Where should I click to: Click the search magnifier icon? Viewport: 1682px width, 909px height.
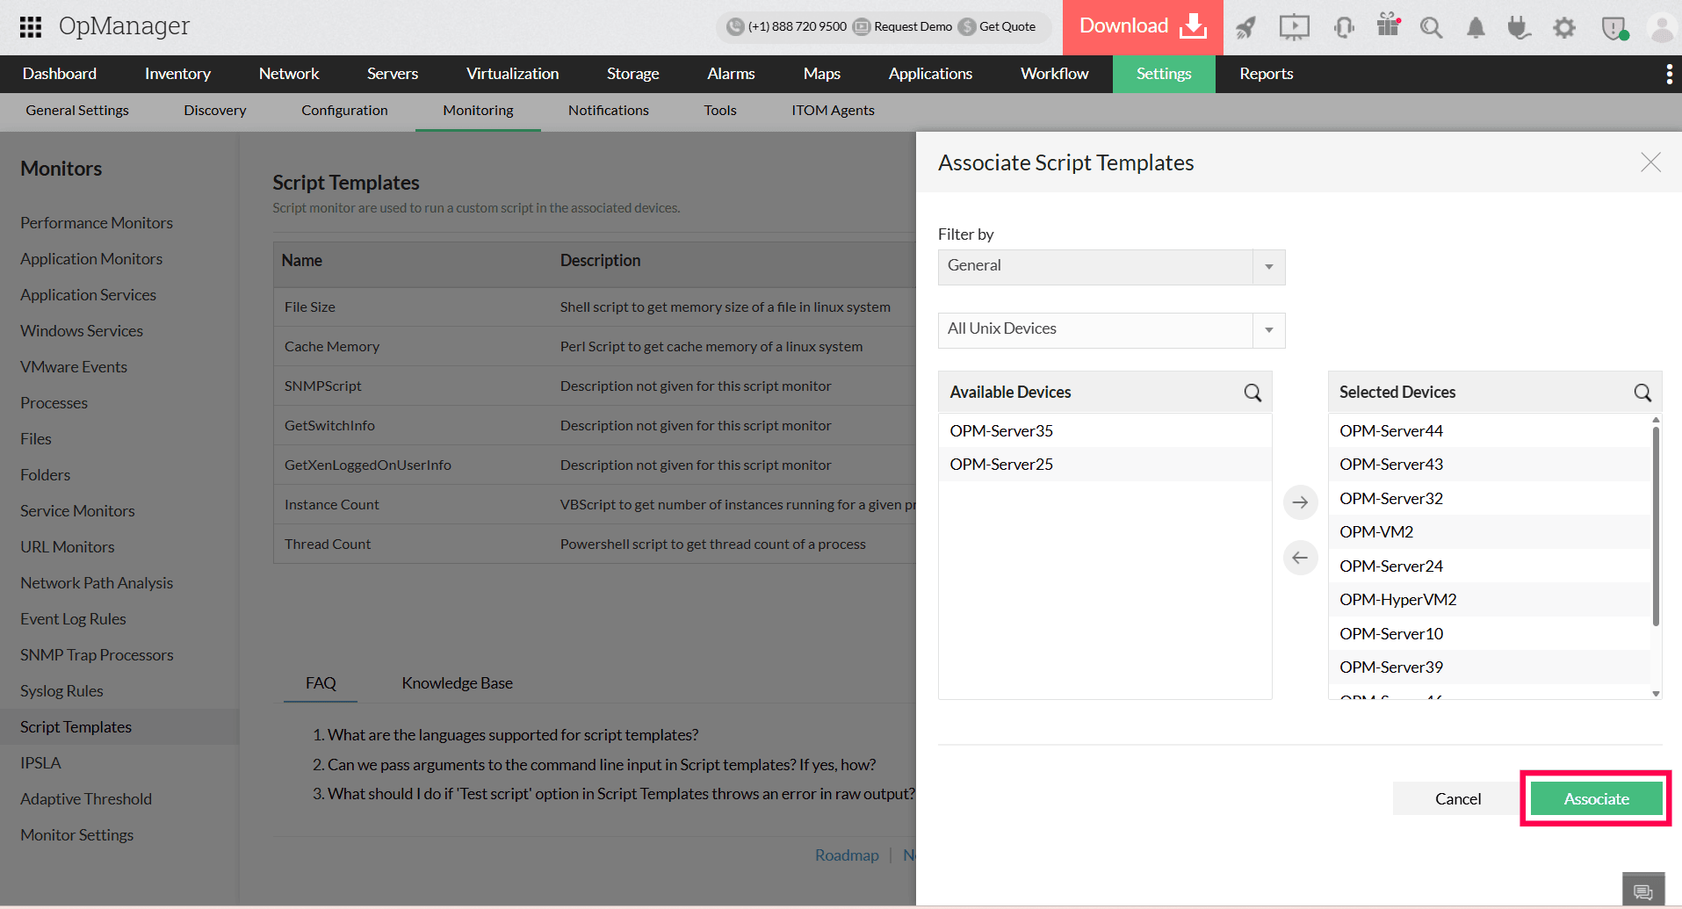(x=1432, y=27)
